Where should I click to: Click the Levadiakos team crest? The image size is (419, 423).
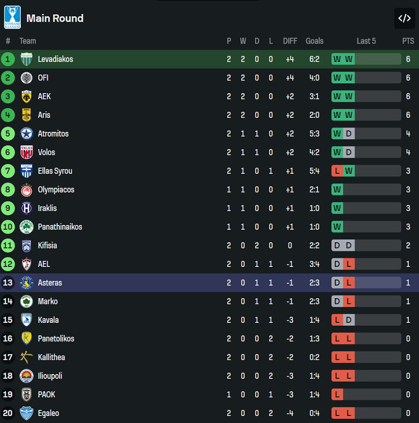26,59
